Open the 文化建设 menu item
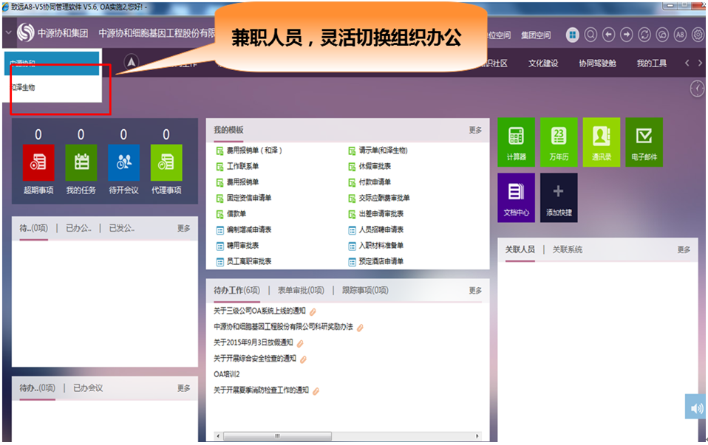This screenshot has width=708, height=445. (543, 63)
